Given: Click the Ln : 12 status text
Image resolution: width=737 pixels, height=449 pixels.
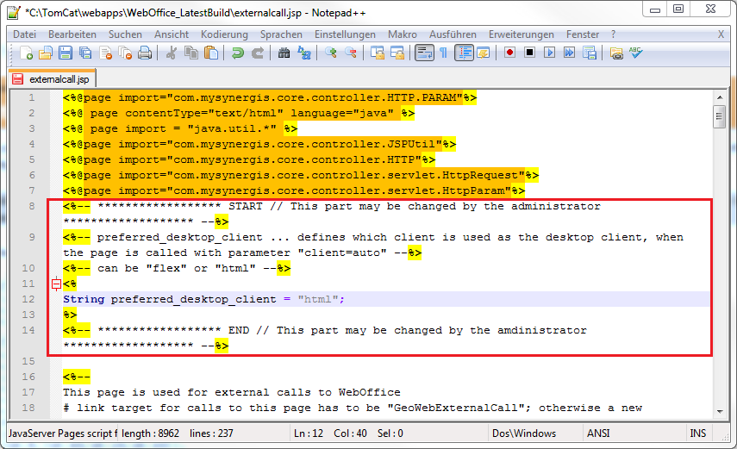Looking at the screenshot, I should click(x=309, y=433).
